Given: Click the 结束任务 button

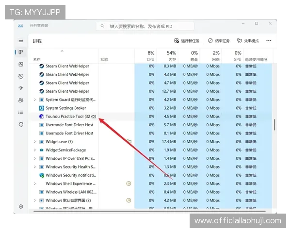Looking at the screenshot, I should tap(218, 41).
